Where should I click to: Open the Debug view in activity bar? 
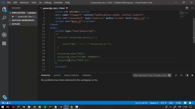(4, 35)
